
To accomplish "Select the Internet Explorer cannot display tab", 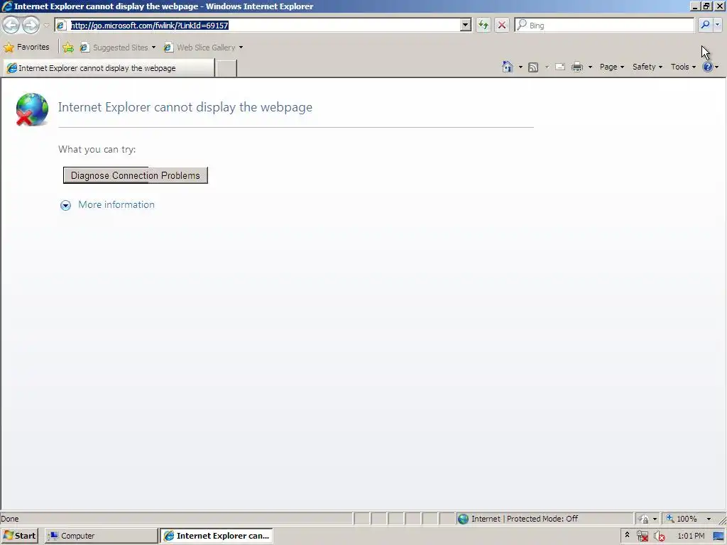I will pos(109,68).
